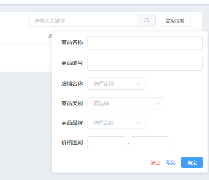The height and width of the screenshot is (180, 209).
Task: Click the 商品名称 label
Action: [72, 43]
